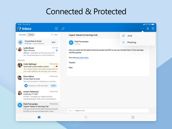The image size is (172, 129).
Task: Expand the reading pane to full screen
Action: pyautogui.click(x=63, y=29)
